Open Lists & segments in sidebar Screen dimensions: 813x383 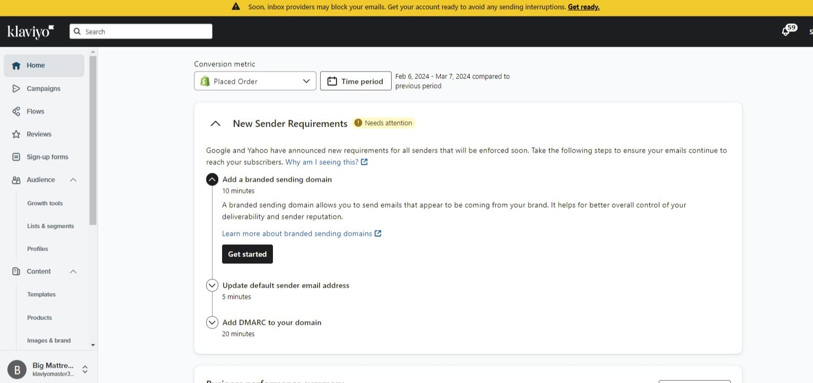pyautogui.click(x=50, y=226)
